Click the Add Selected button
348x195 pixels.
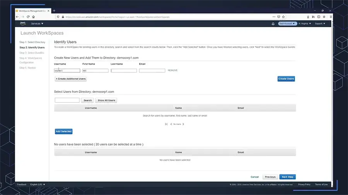pos(63,131)
